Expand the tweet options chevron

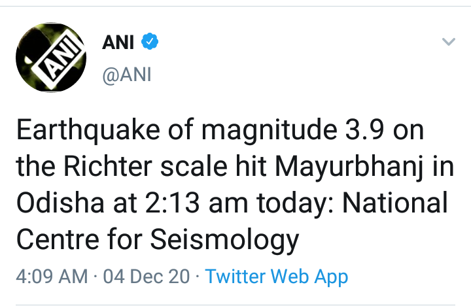tap(448, 42)
